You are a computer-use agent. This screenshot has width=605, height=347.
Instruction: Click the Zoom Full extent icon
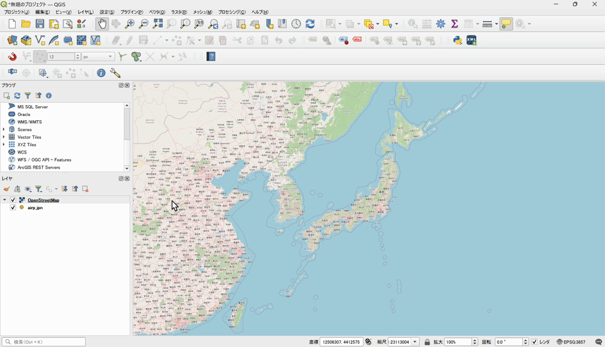(x=157, y=24)
